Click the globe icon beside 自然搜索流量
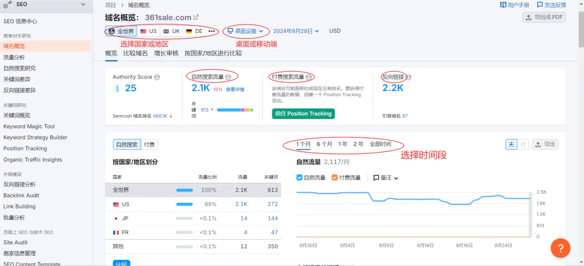 (x=228, y=77)
